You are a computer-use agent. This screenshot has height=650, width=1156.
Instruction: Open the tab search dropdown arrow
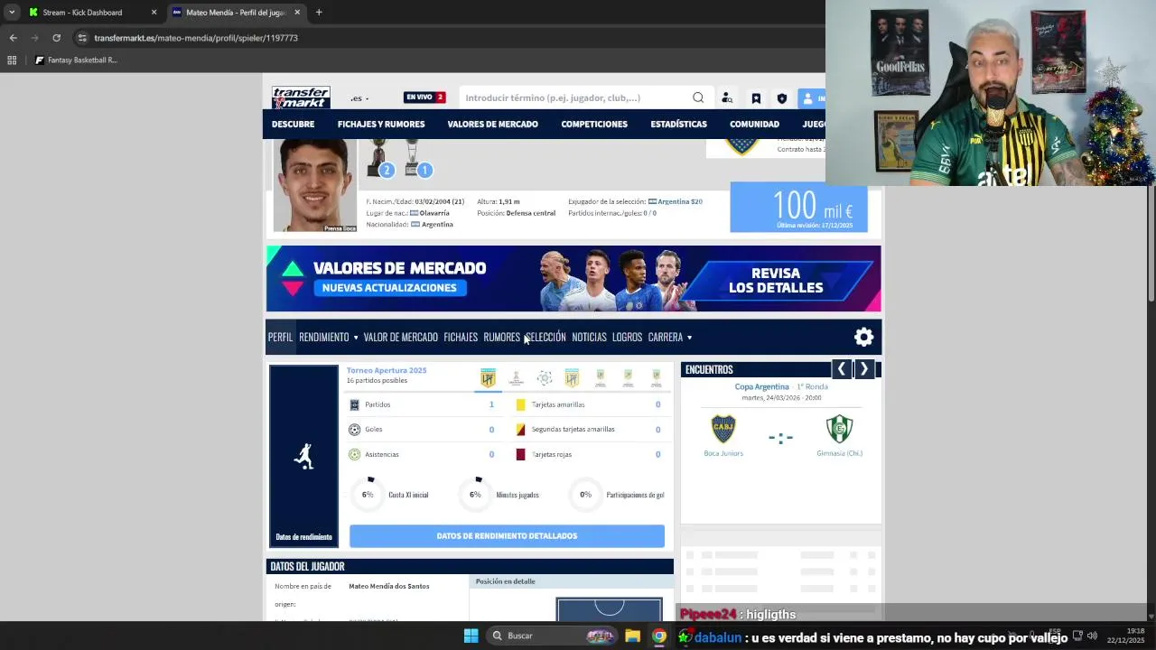pos(12,13)
